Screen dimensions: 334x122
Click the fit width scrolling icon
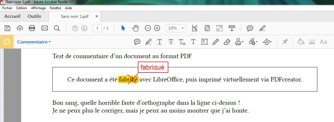pos(194,28)
